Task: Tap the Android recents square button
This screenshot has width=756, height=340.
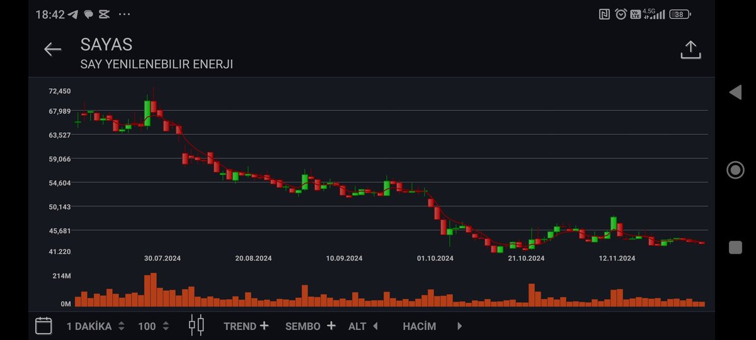Action: [x=735, y=247]
